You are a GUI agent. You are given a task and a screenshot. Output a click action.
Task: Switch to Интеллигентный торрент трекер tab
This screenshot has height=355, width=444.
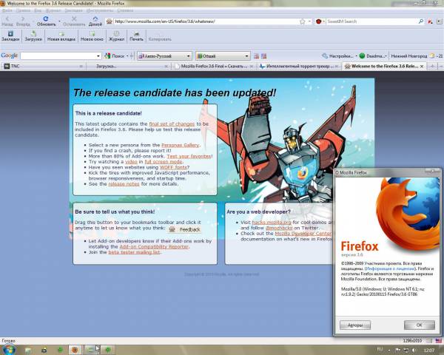click(299, 67)
